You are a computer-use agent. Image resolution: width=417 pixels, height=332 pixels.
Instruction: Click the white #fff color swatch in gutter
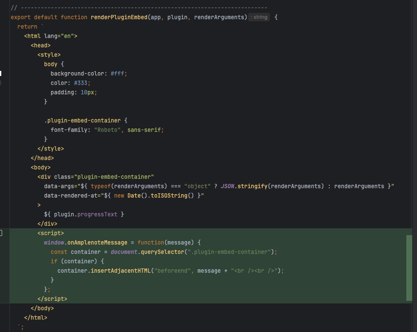pos(1,73)
